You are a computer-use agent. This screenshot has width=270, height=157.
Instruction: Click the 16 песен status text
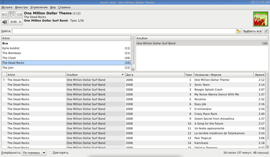[246, 153]
